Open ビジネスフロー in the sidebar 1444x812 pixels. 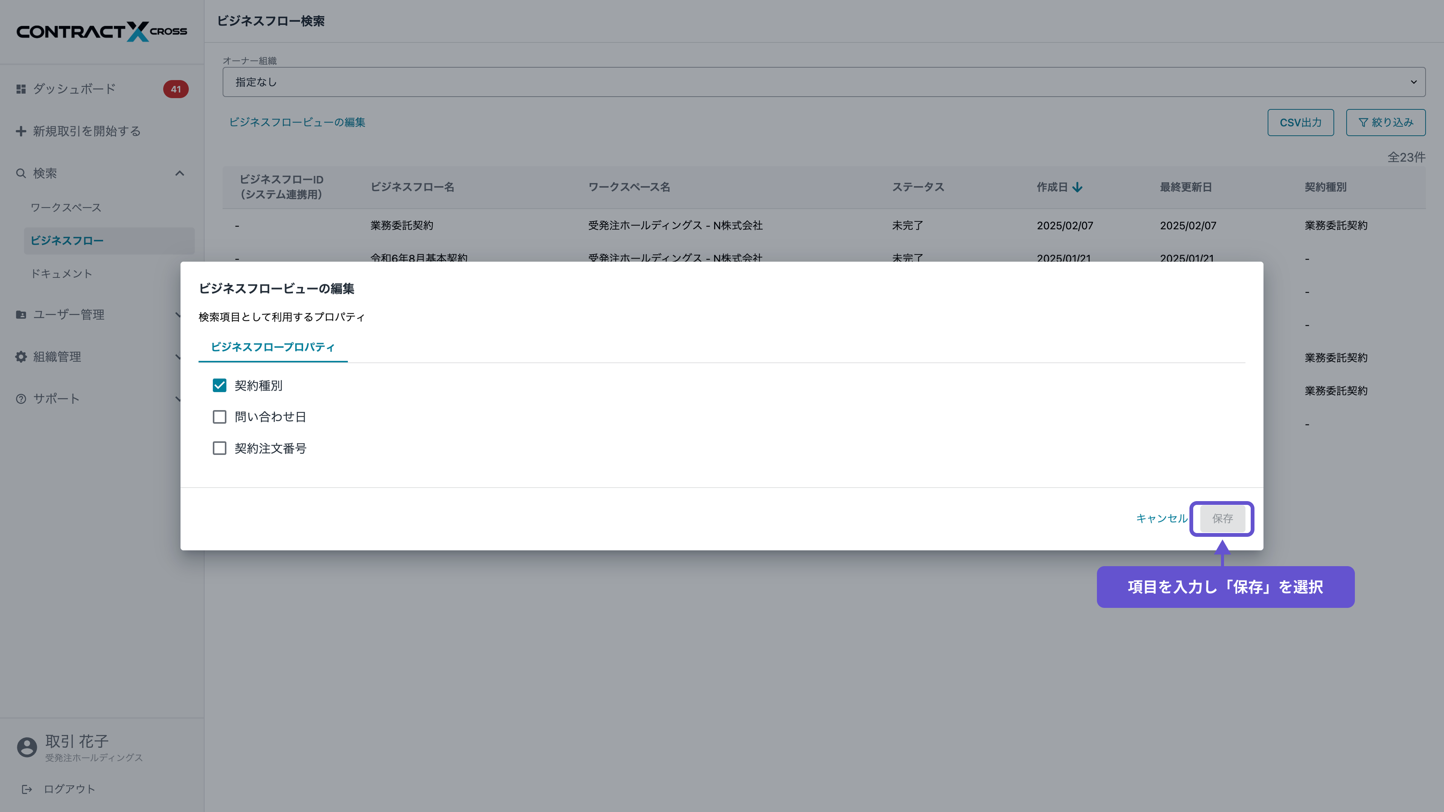click(x=67, y=241)
